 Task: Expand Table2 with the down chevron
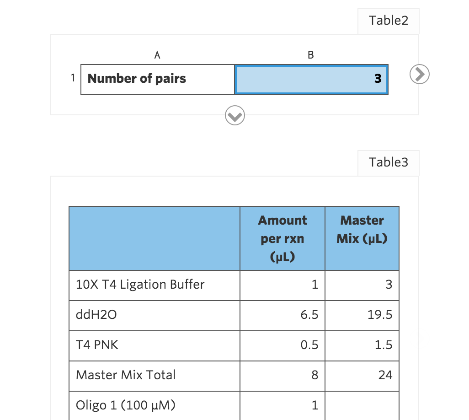(x=235, y=115)
